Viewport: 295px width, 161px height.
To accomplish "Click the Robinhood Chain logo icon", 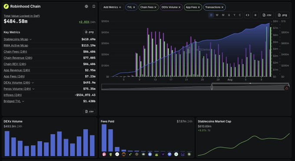I will [x=6, y=7].
